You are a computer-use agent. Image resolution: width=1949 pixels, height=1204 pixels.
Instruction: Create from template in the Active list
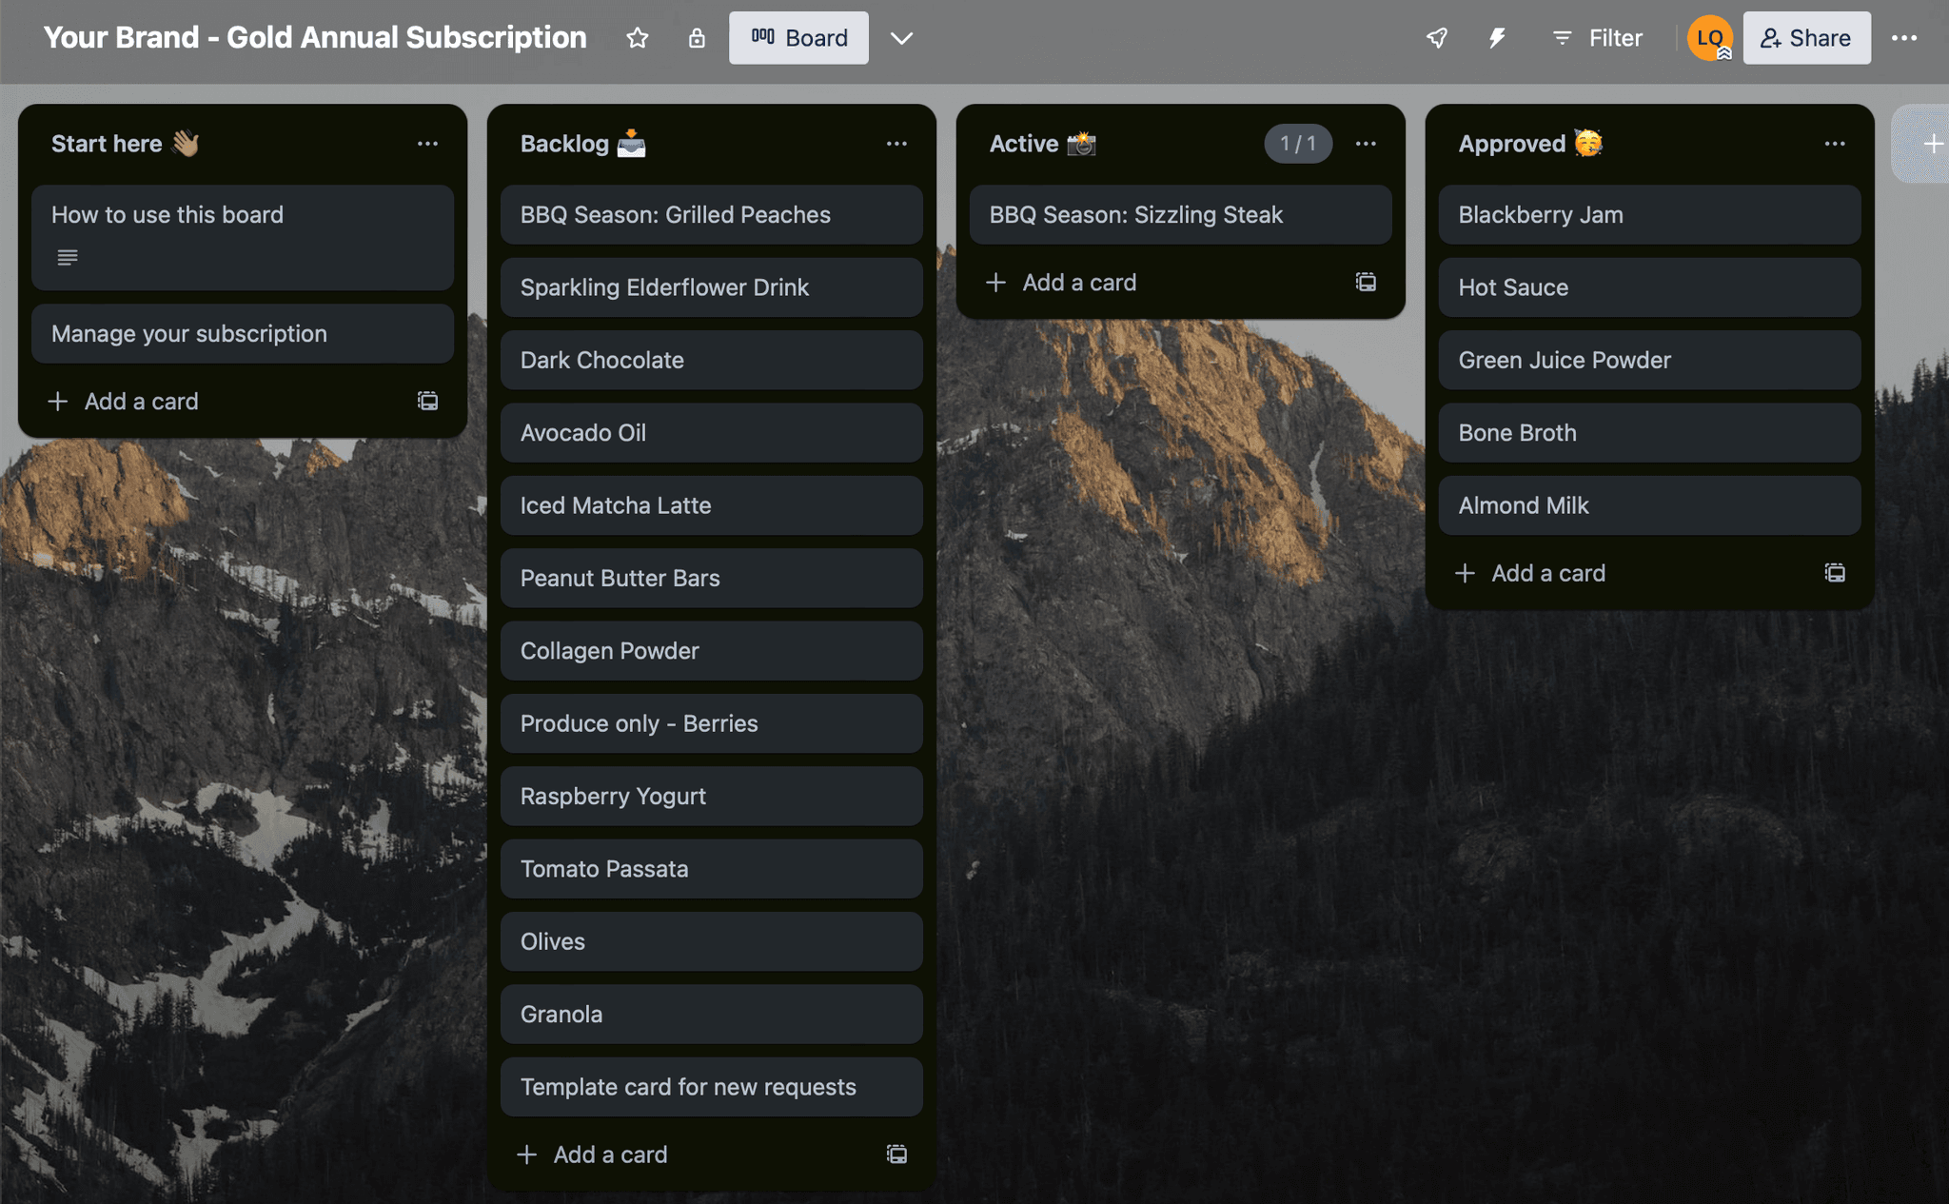[1366, 283]
